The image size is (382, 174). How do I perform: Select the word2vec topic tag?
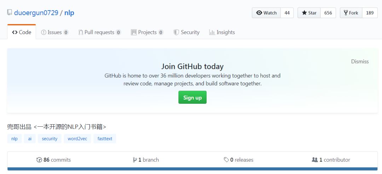point(77,139)
